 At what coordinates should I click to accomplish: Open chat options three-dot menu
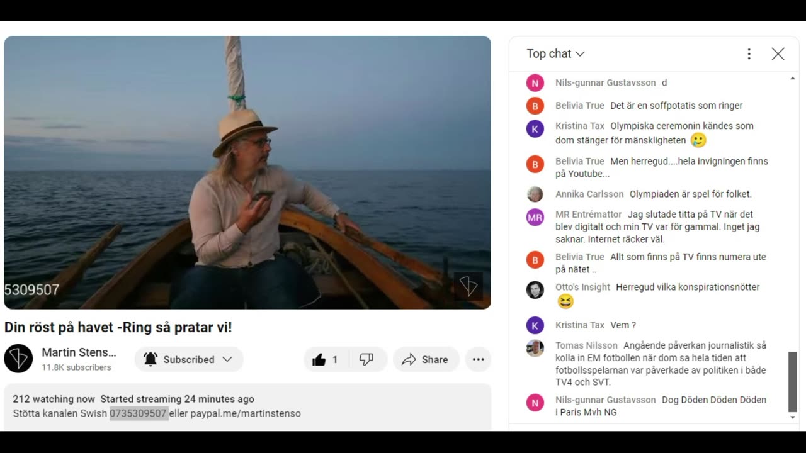tap(749, 54)
